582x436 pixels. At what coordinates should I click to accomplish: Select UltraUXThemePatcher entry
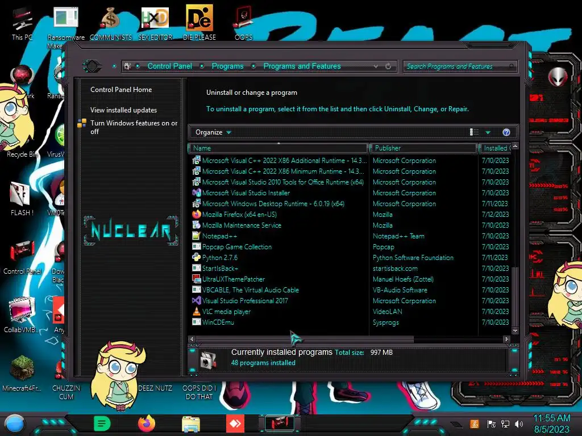[278, 279]
